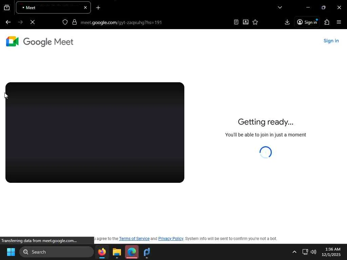Image resolution: width=347 pixels, height=260 pixels.
Task: Open the clock showing 1:36 AM
Action: [x=331, y=252]
